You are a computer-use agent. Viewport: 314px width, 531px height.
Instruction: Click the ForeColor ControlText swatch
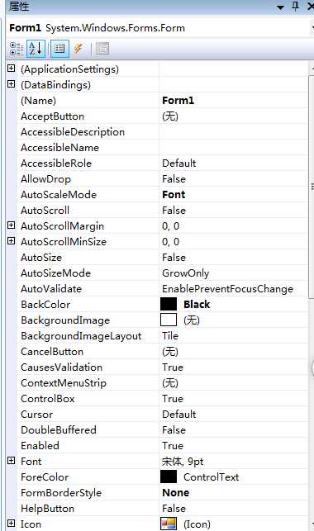pos(169,476)
